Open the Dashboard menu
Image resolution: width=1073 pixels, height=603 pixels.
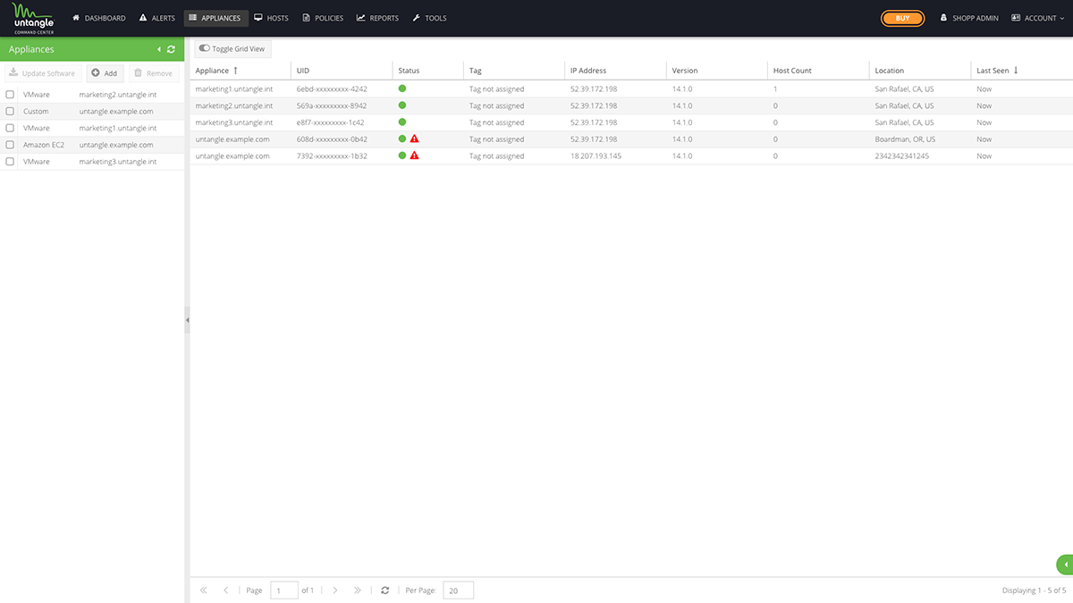point(98,18)
